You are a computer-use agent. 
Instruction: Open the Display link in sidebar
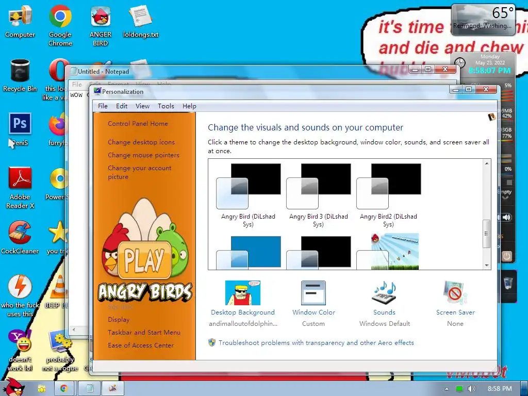click(119, 319)
